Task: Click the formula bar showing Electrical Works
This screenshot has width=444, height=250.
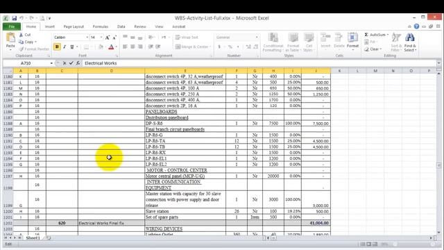Action: 259,63
